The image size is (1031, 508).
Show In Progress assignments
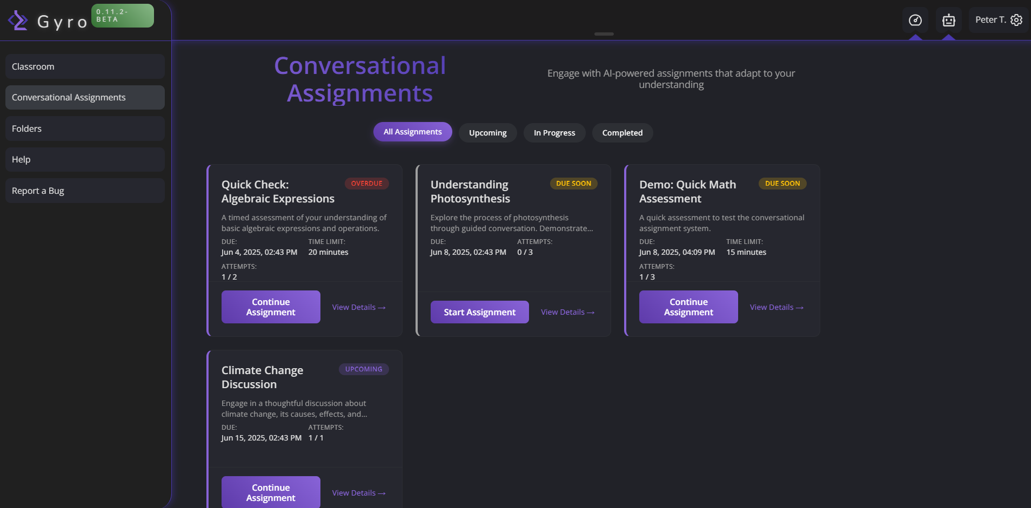click(554, 133)
